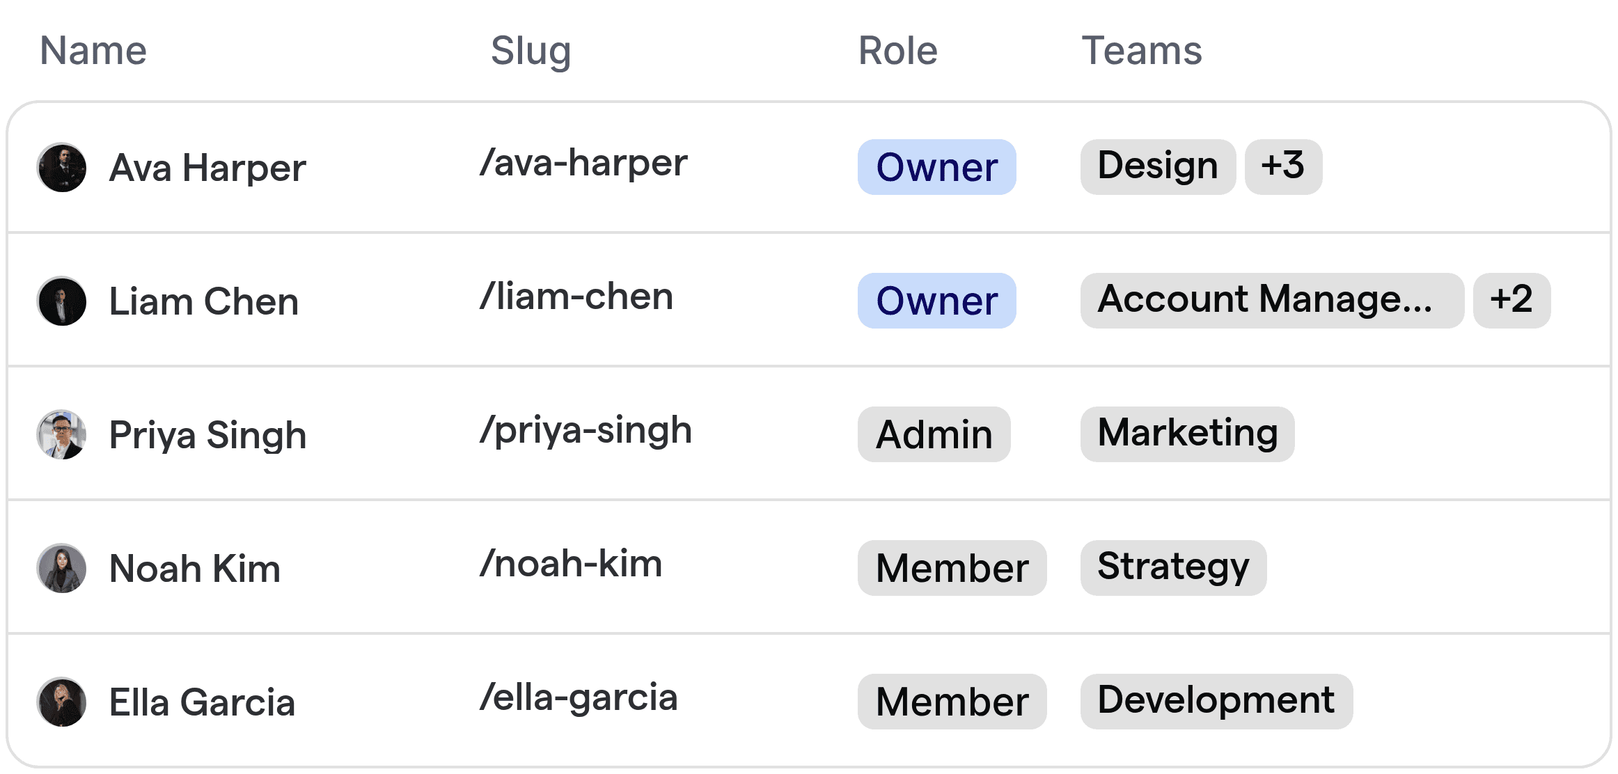
Task: Click the Teams column header
Action: point(1142,51)
